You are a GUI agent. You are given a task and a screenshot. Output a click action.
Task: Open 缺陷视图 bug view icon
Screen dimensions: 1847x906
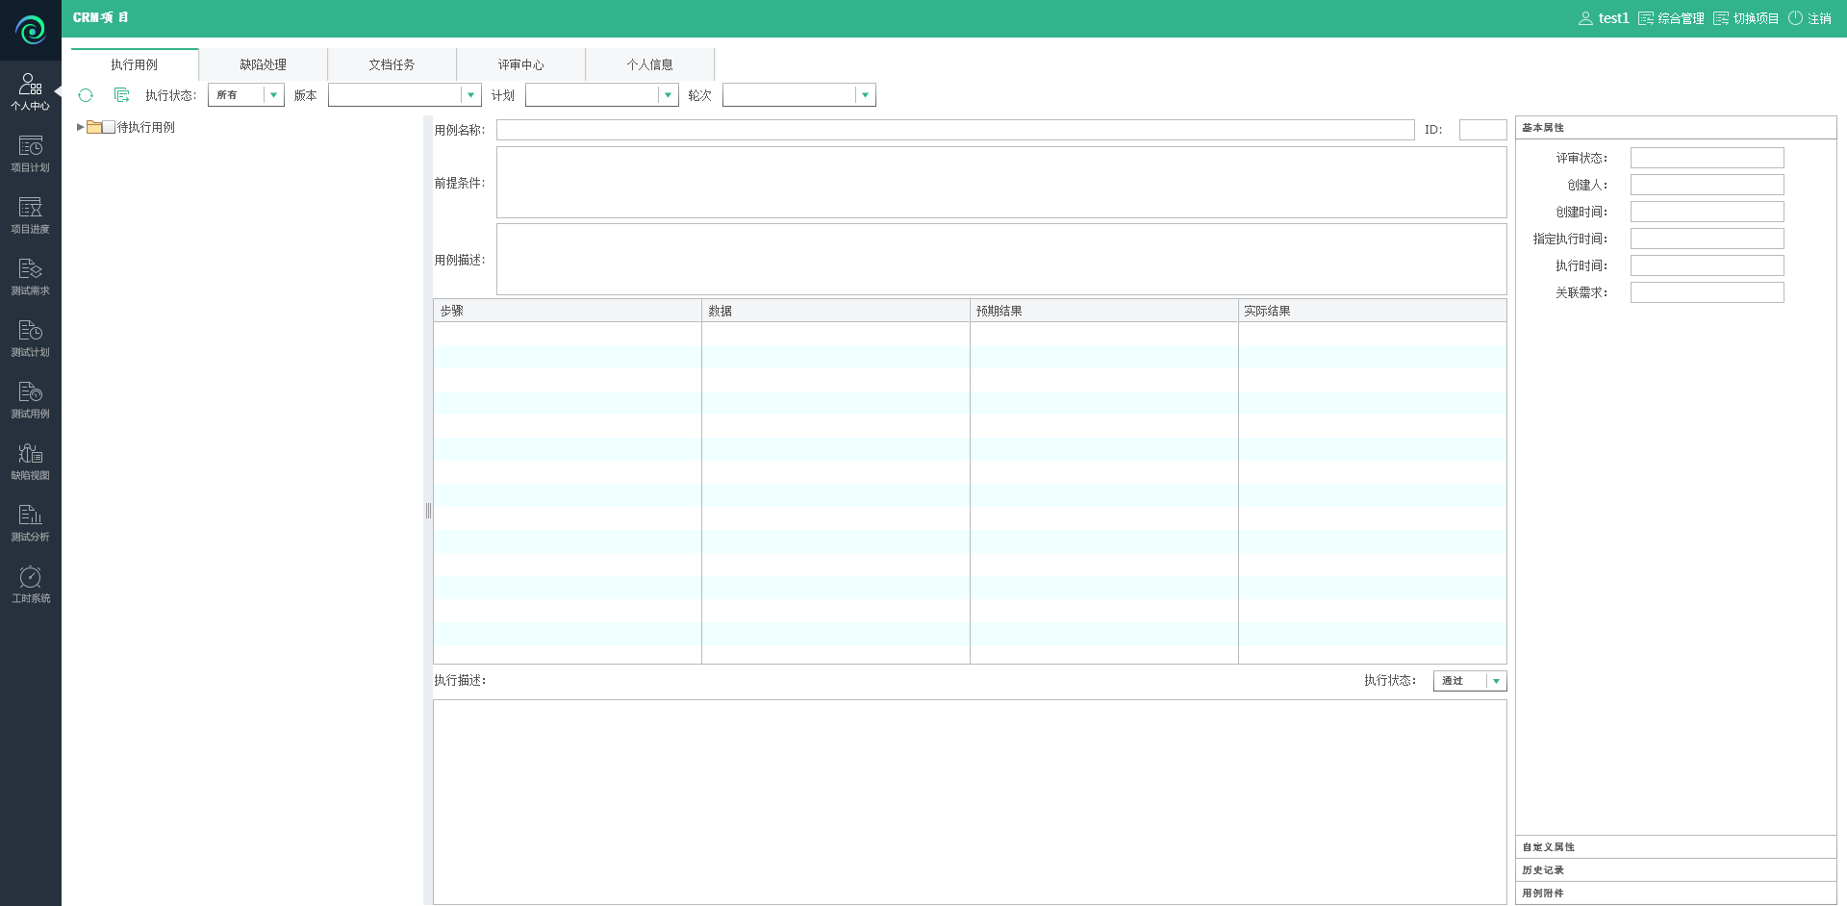pos(30,462)
